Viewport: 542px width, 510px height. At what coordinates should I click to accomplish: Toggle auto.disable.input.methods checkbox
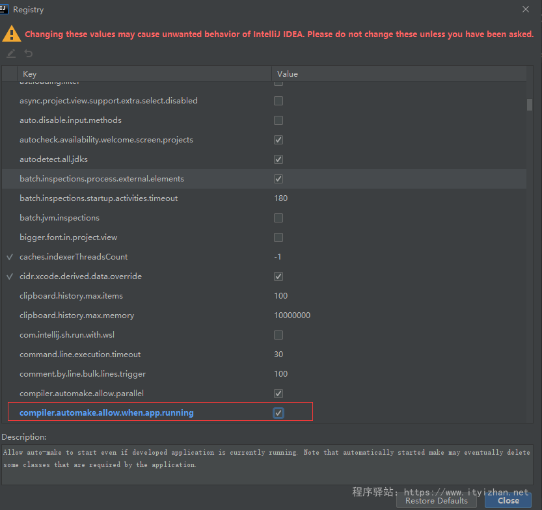point(278,120)
